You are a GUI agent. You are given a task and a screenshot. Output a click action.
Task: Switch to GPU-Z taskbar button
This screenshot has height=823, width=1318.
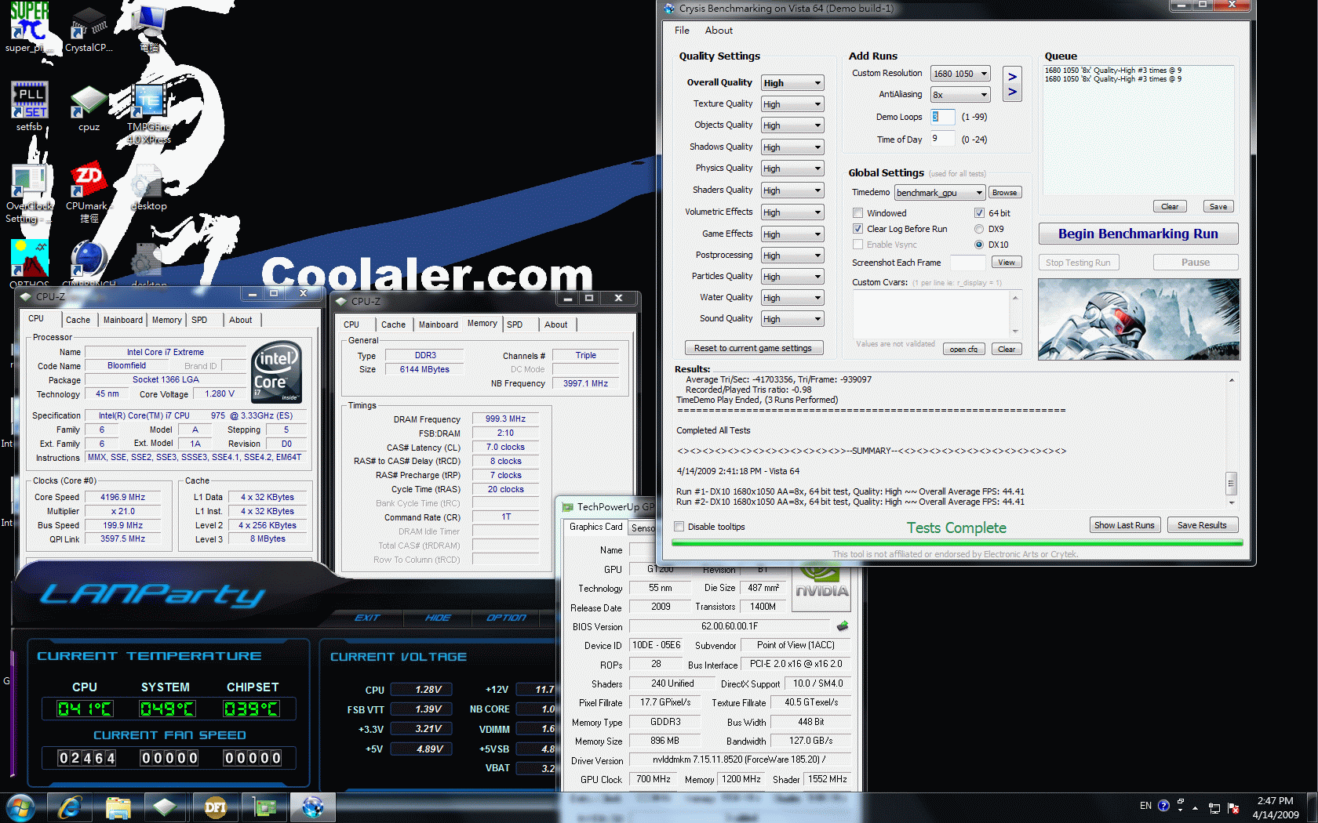263,807
